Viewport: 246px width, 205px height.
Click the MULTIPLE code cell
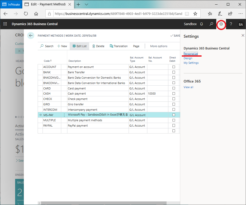52,120
